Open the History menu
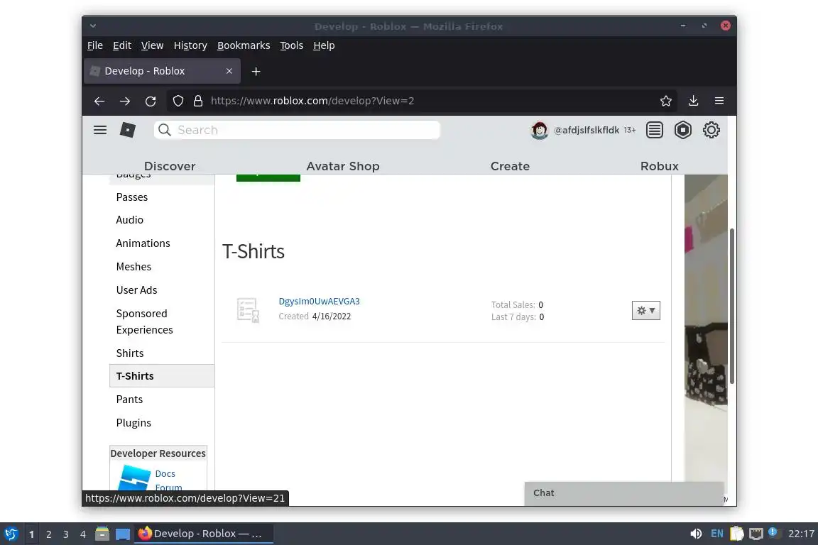818x545 pixels. click(190, 45)
